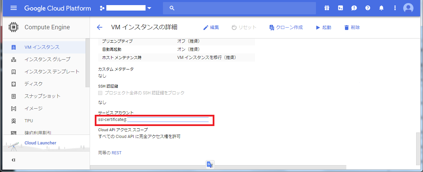Click the ディスク sidebar icon
The image size is (423, 172).
tap(14, 84)
